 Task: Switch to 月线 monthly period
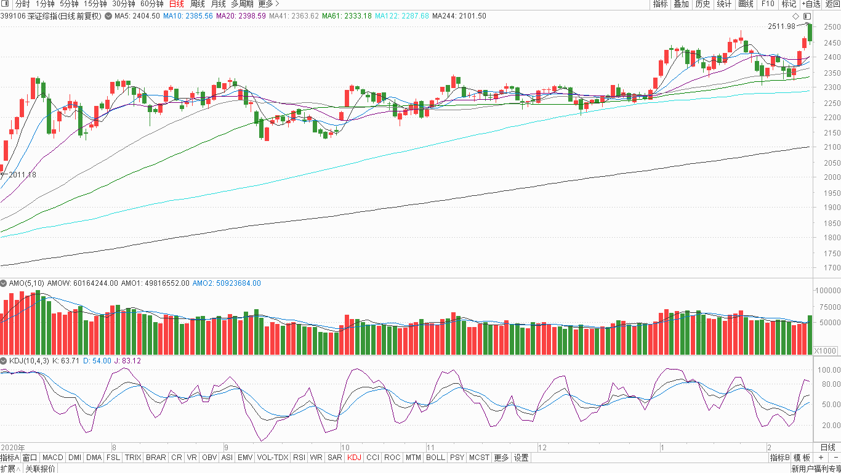point(219,4)
